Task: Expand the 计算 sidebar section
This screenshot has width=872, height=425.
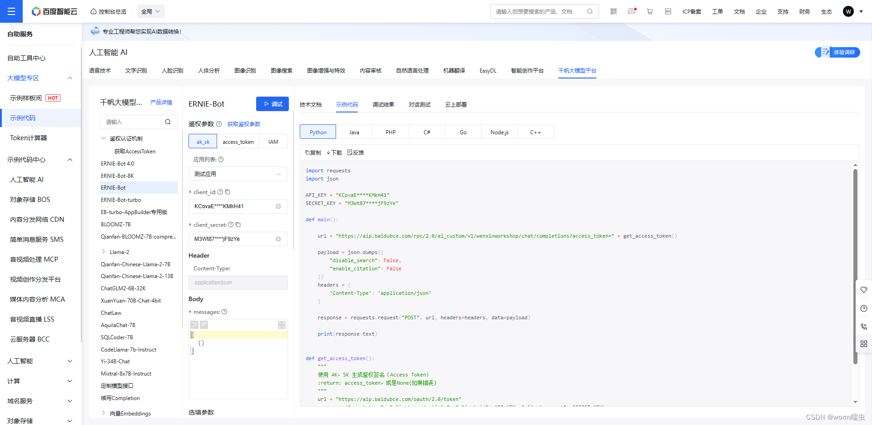Action: click(x=70, y=381)
